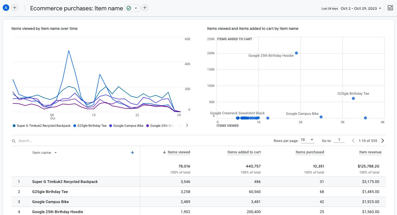Image resolution: width=397 pixels, height=215 pixels.
Task: Select the Google 25th Birthday Hoodie scatter point
Action: pos(296,53)
